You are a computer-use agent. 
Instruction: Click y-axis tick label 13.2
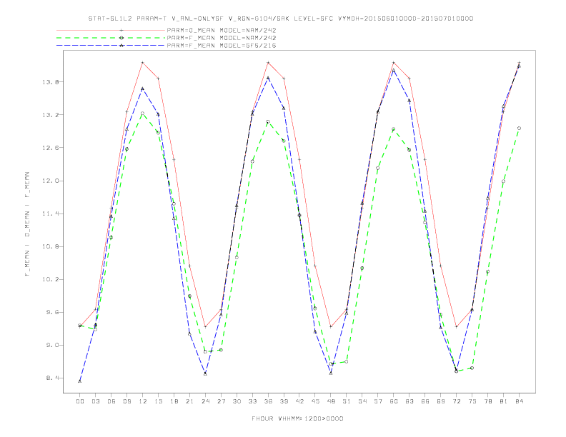click(x=51, y=115)
